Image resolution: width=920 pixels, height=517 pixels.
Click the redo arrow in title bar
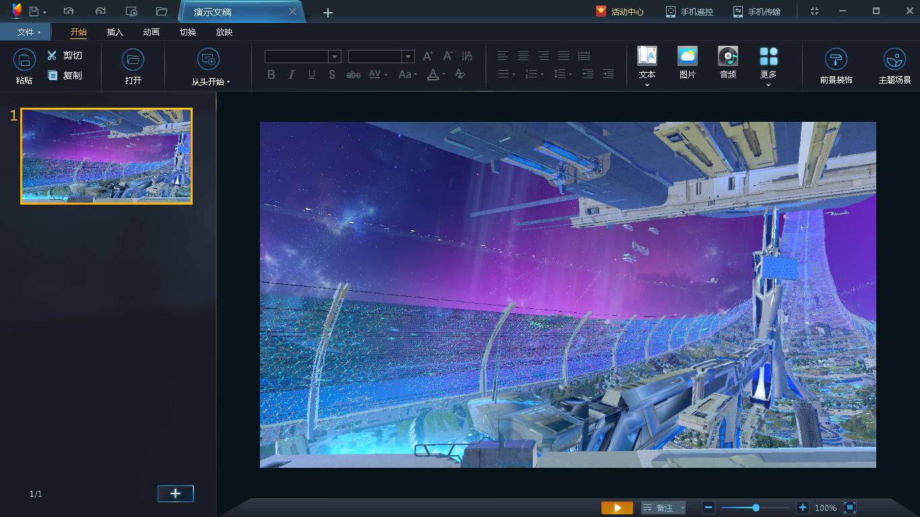point(100,11)
